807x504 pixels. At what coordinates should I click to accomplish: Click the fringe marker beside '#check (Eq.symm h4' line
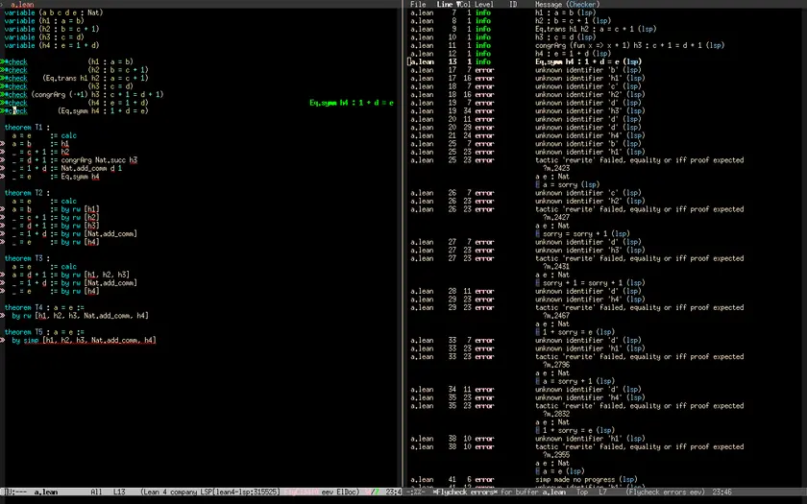(x=3, y=111)
